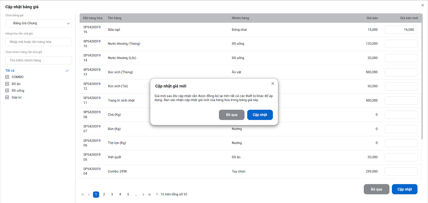Screen dimensions: 428x203
Task: Expand the Giải trí group
Action: pos(7,97)
